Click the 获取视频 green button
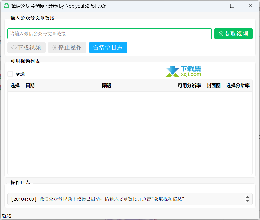The width and height of the screenshot is (260, 220). tap(234, 34)
